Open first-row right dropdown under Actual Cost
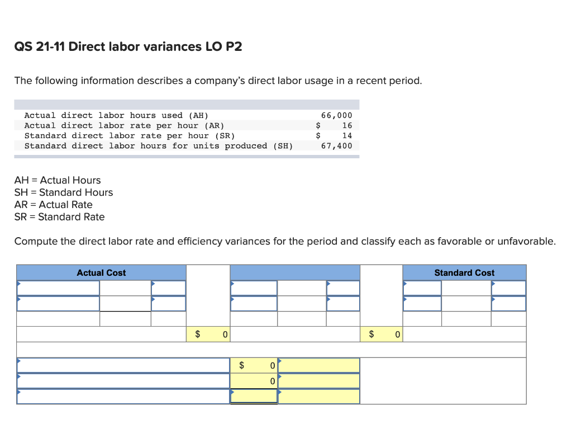Viewport: 572px width, 429px height. click(x=169, y=288)
